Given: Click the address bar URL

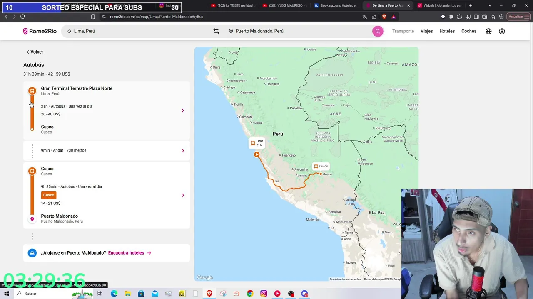Looking at the screenshot, I should (157, 17).
